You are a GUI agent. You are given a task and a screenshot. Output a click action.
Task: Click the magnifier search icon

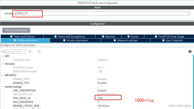click(3, 52)
